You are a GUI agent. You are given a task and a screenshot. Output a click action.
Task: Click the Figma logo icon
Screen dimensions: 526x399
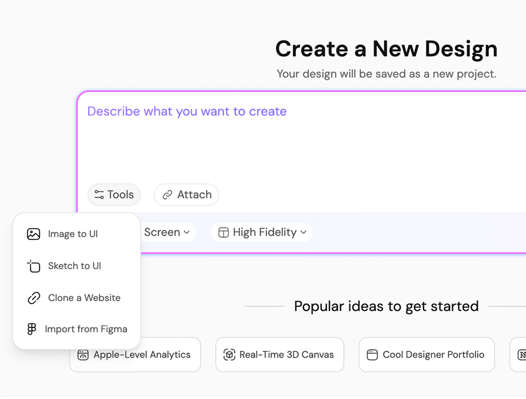point(32,329)
